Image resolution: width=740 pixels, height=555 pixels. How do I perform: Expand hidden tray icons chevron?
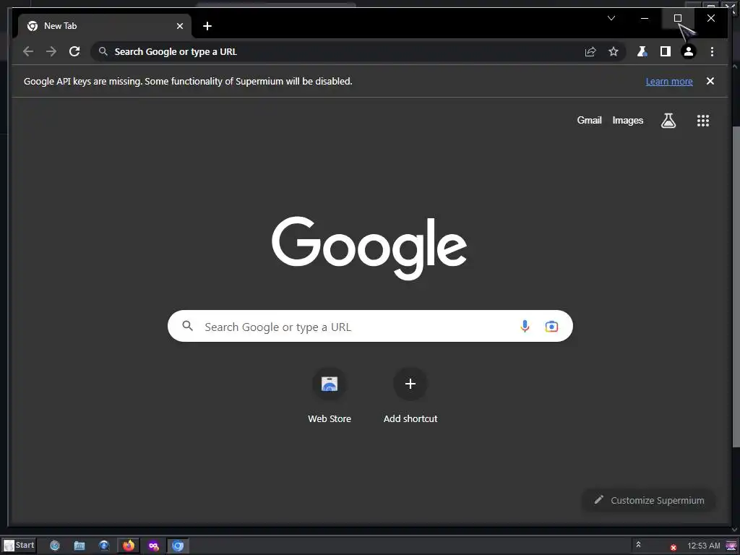coord(638,545)
